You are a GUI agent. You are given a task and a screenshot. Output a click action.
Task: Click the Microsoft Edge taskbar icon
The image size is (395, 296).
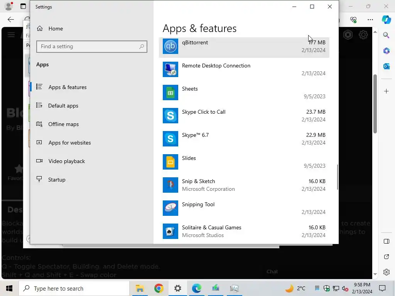(196, 288)
